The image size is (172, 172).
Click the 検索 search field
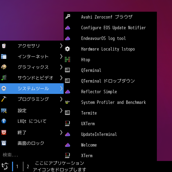[32, 155]
